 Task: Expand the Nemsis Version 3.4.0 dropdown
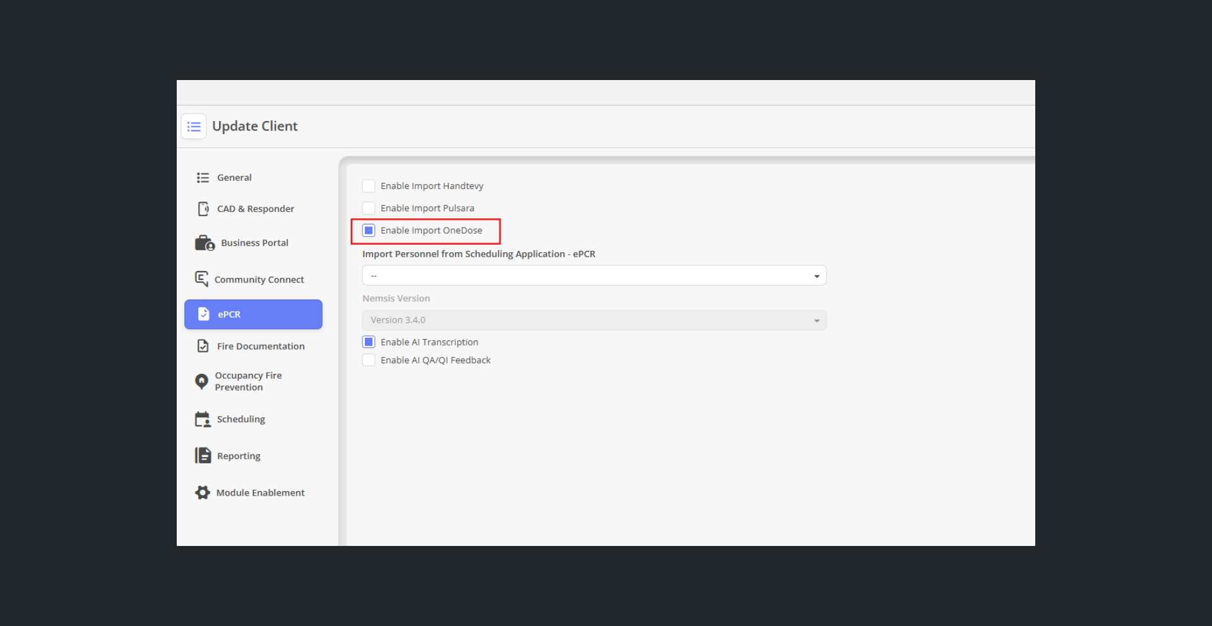coord(593,320)
